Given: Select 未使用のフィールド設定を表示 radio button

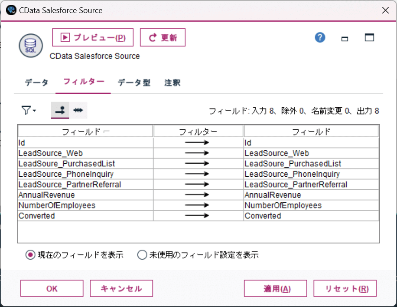Looking at the screenshot, I should (142, 255).
